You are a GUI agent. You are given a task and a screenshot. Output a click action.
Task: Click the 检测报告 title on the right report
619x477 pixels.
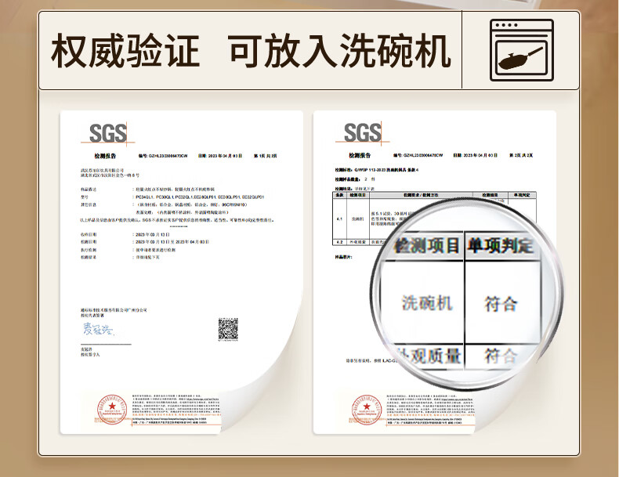360,155
